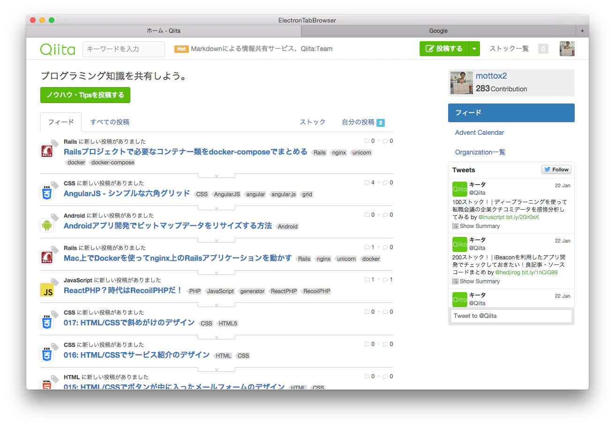
Task: Show Summary for the 100ストック tweet
Action: [476, 226]
